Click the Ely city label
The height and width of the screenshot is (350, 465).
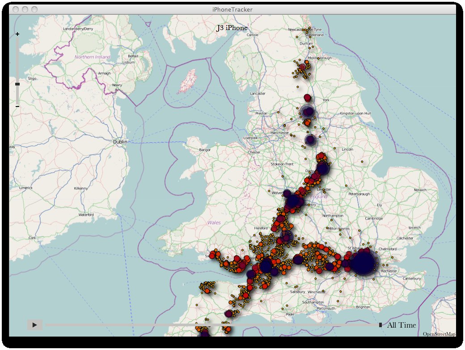(x=379, y=205)
